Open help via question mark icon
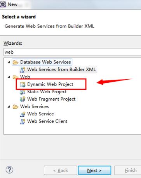 pyautogui.click(x=9, y=170)
